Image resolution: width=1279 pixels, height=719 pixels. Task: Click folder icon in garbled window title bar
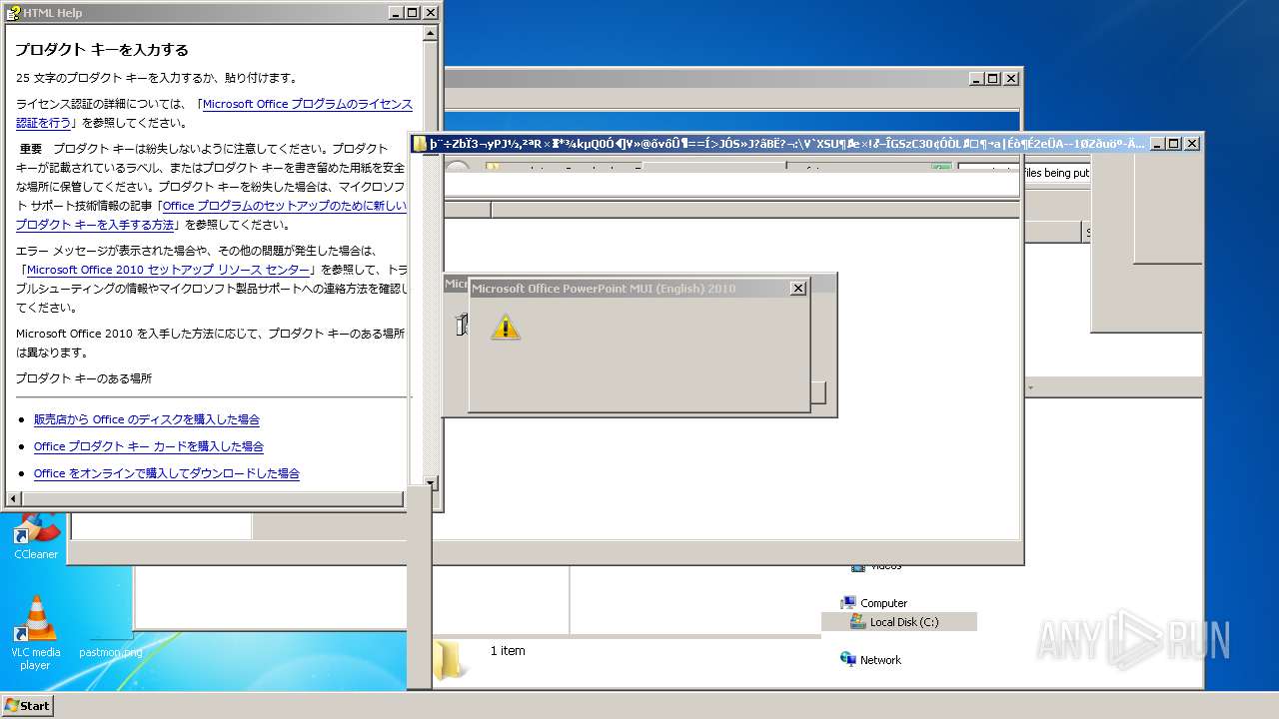(421, 144)
